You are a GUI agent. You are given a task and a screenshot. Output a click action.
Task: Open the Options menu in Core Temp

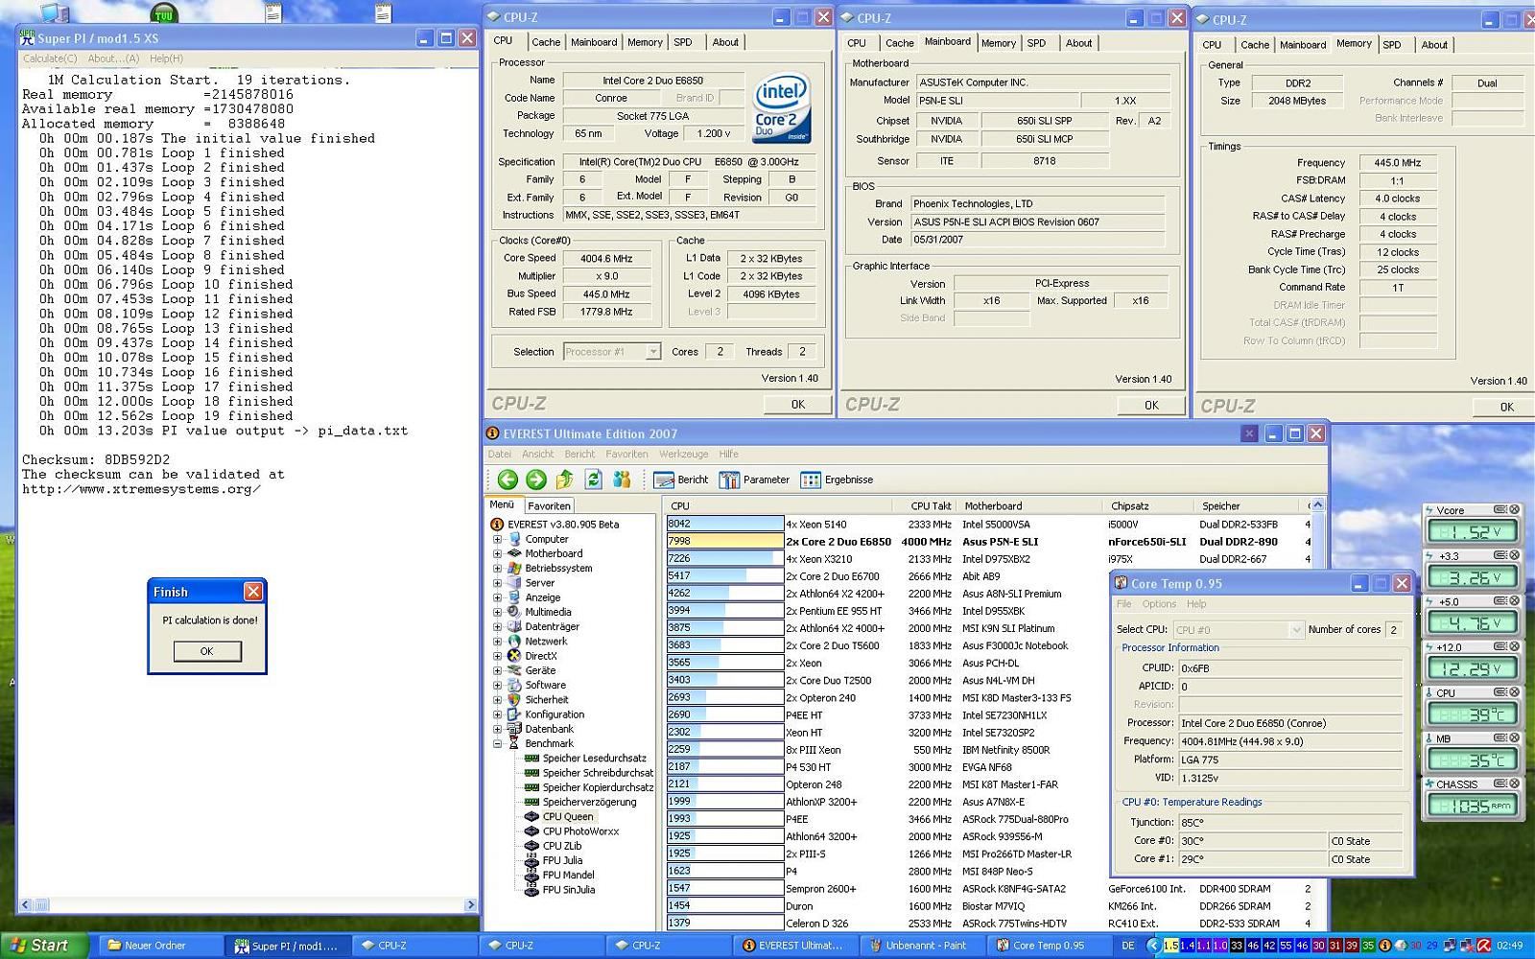coord(1159,604)
